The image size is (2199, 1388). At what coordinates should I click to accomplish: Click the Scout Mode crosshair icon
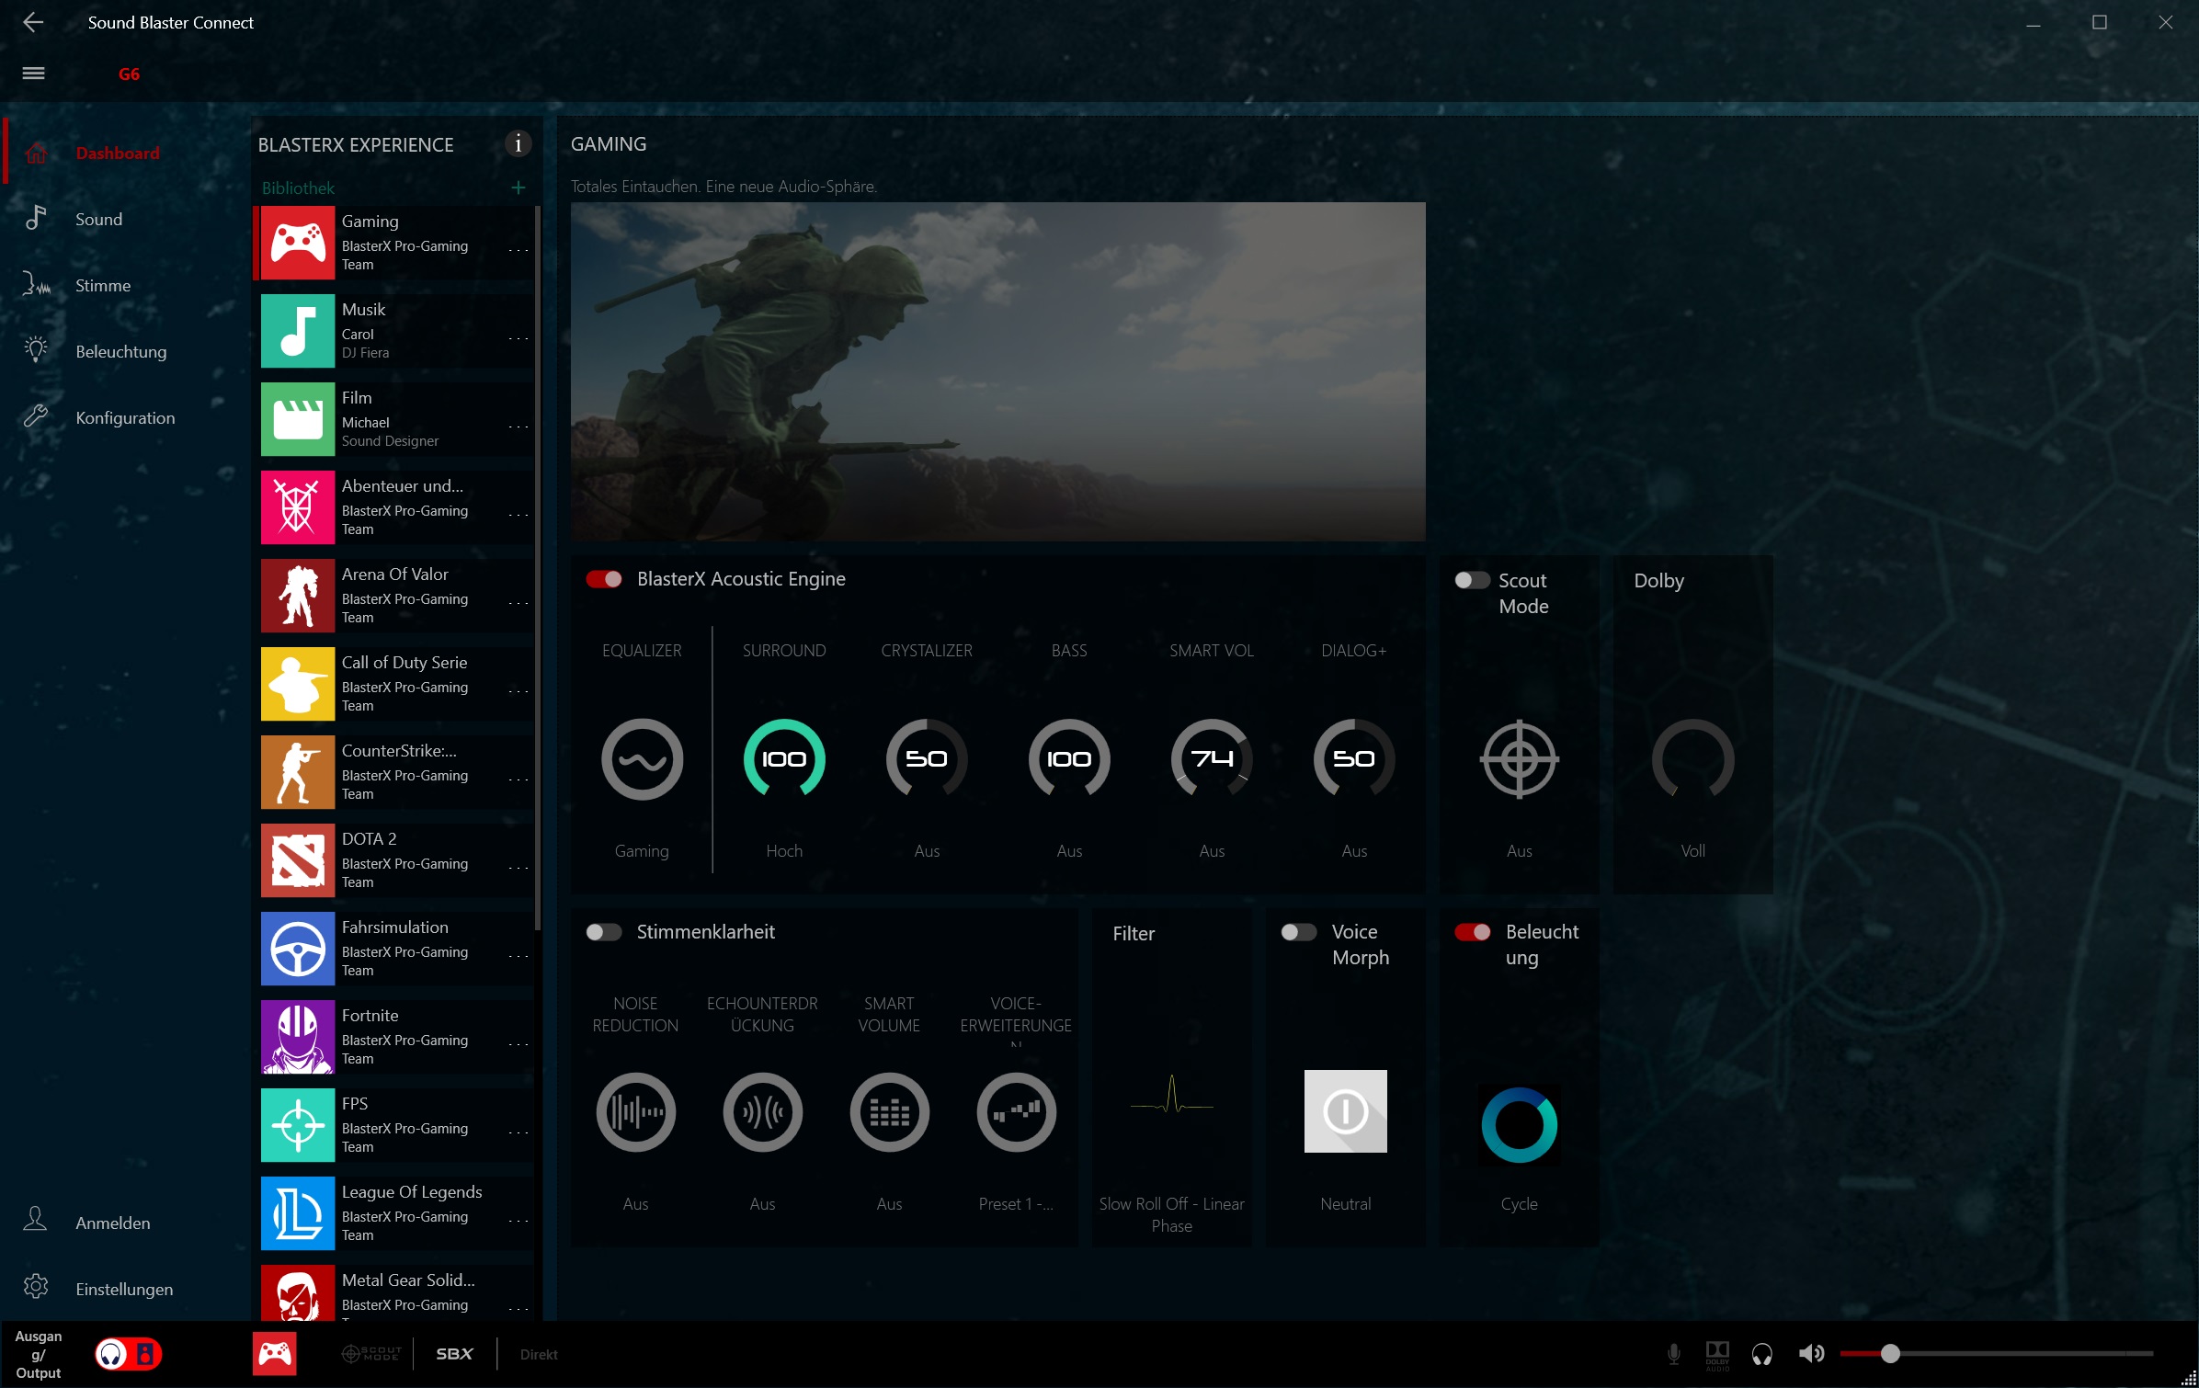1520,759
